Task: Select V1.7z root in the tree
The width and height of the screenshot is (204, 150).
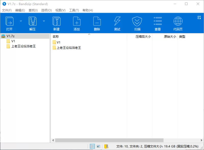Action: pyautogui.click(x=25, y=36)
